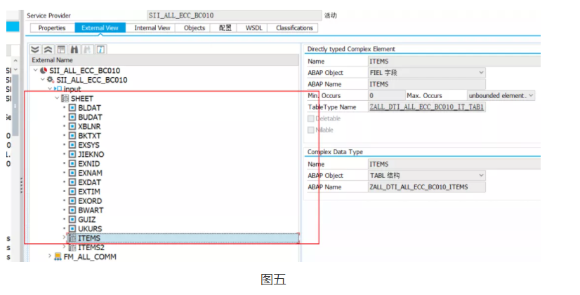
Task: Click the field icon beside EXNAM
Action: click(x=72, y=173)
